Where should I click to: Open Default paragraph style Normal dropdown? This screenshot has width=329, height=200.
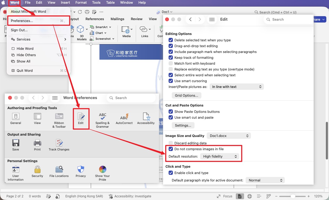point(265,180)
